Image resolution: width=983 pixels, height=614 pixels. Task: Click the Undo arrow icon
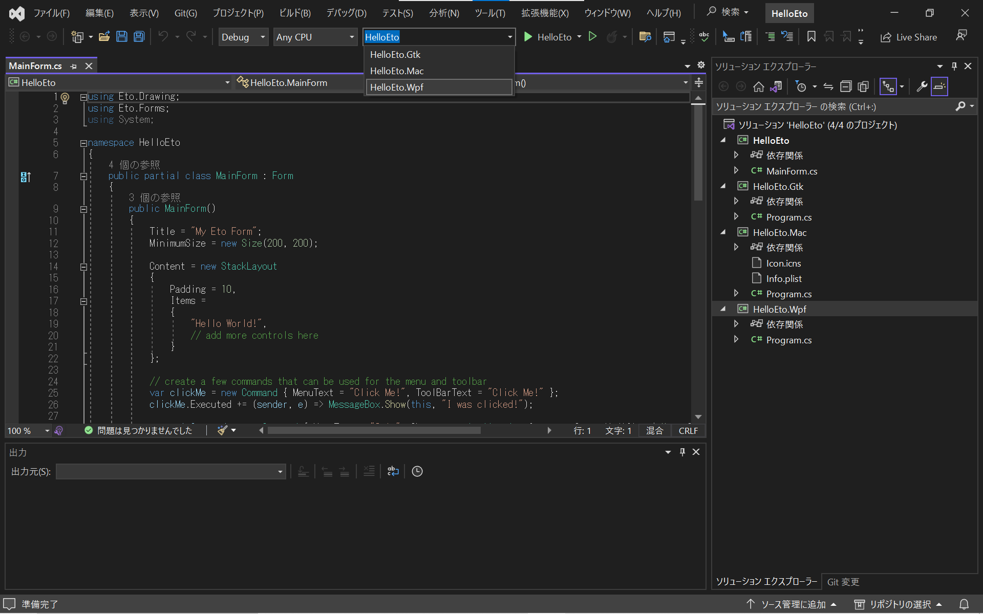(163, 37)
